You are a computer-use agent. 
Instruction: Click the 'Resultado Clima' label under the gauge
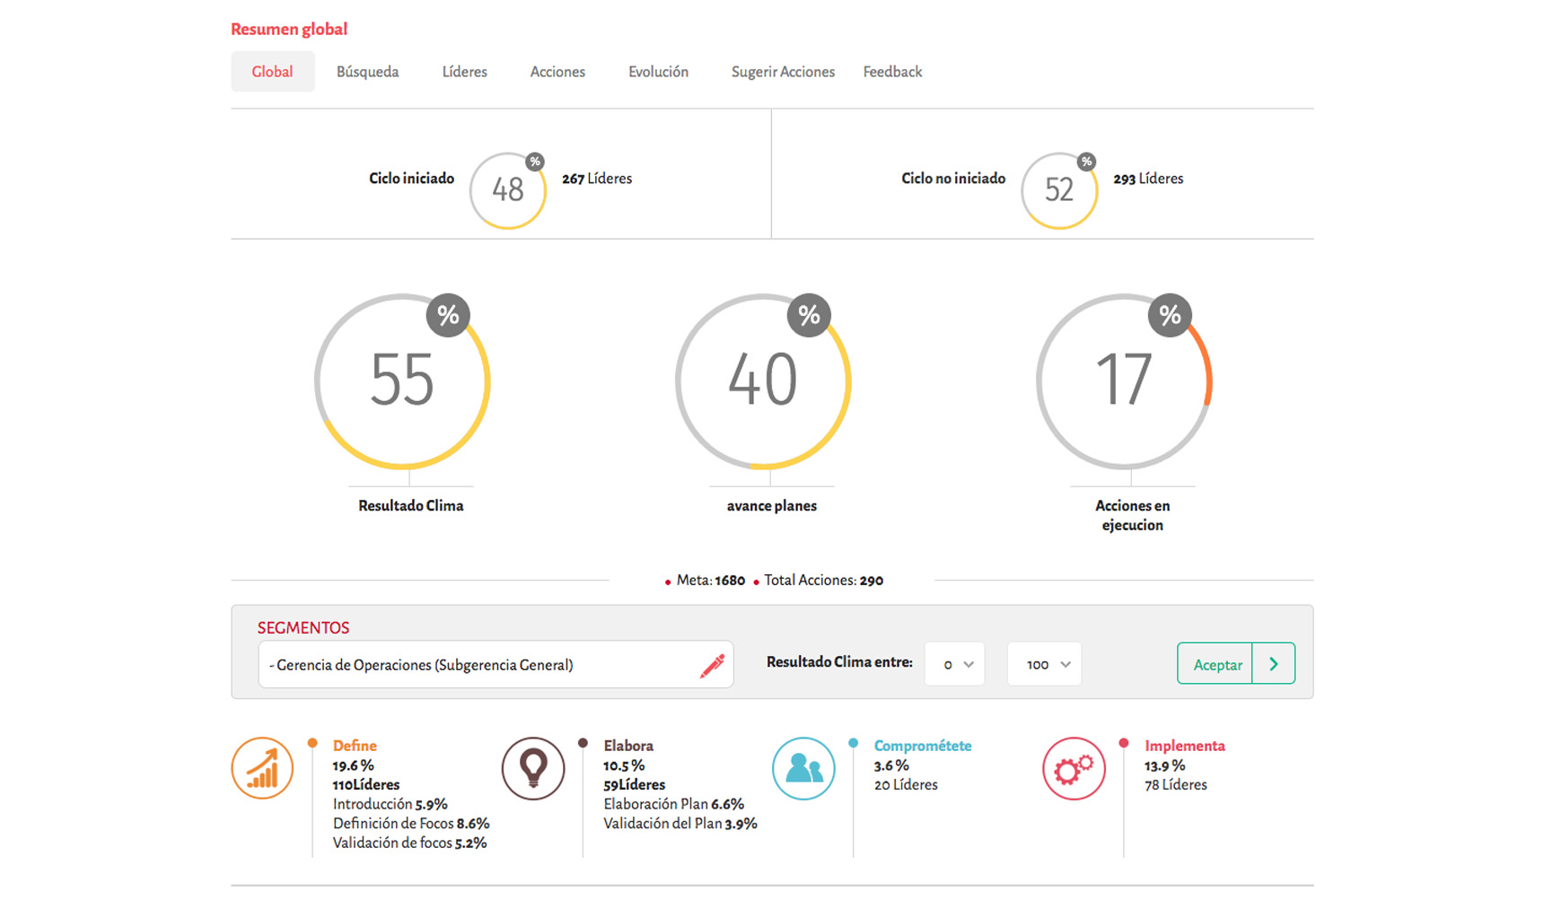411,506
